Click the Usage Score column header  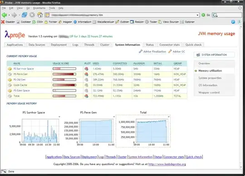61,64
